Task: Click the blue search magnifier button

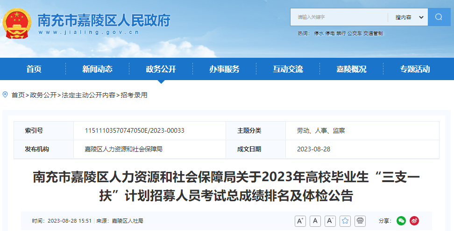Action: pos(439,17)
